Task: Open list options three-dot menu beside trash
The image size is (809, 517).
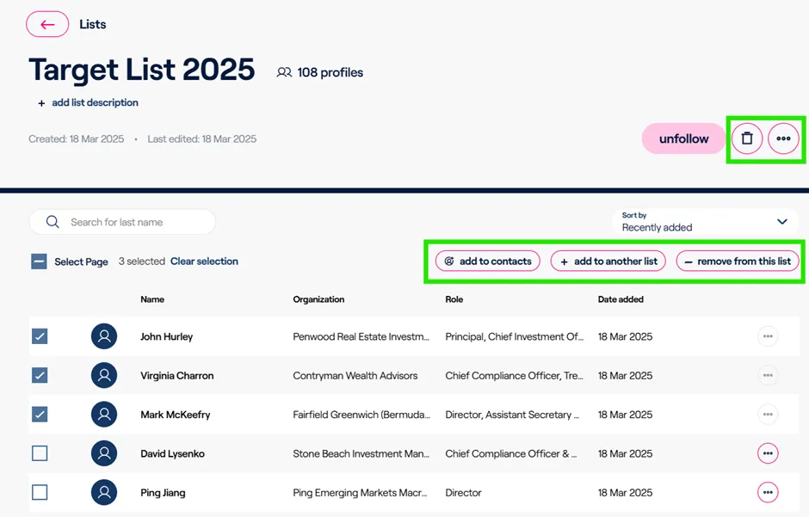Action: 783,138
